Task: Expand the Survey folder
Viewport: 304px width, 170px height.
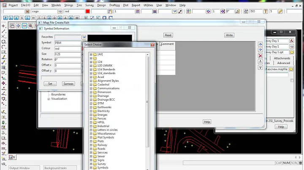Action: [x=91, y=164]
